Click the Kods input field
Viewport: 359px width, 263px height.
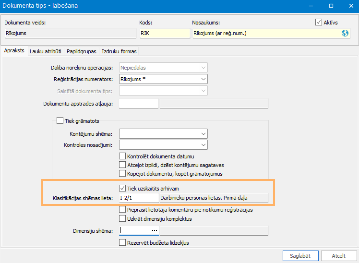click(x=164, y=34)
